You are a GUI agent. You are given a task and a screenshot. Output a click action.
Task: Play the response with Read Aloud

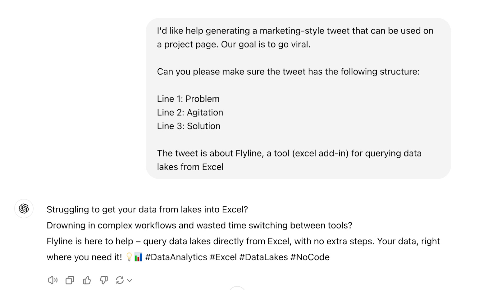pyautogui.click(x=52, y=280)
